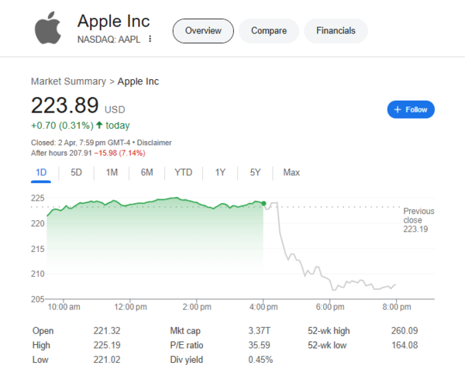465x369 pixels.
Task: Select the 1D time range
Action: click(x=41, y=172)
